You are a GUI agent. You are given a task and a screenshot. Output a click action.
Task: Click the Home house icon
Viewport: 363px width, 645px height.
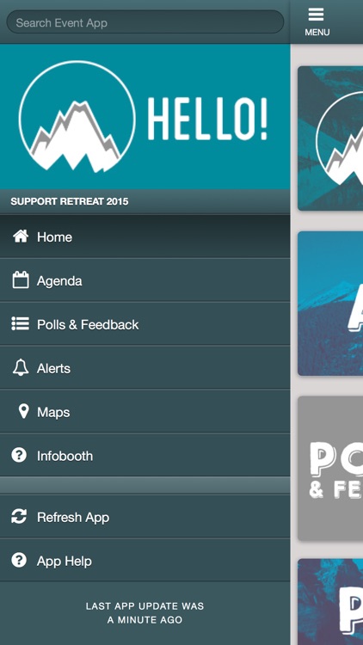pyautogui.click(x=20, y=236)
